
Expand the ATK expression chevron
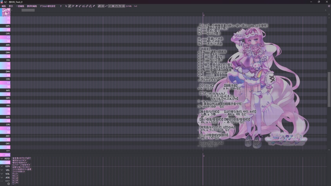(2, 178)
